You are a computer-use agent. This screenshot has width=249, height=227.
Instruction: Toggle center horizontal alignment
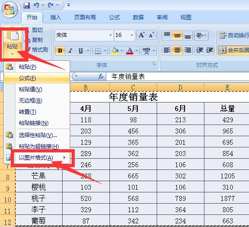click(x=177, y=50)
